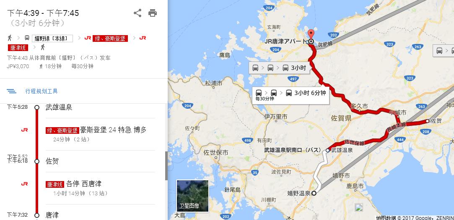
Task: Click the broken image icon near 鹿島市
Action: [x=359, y=207]
